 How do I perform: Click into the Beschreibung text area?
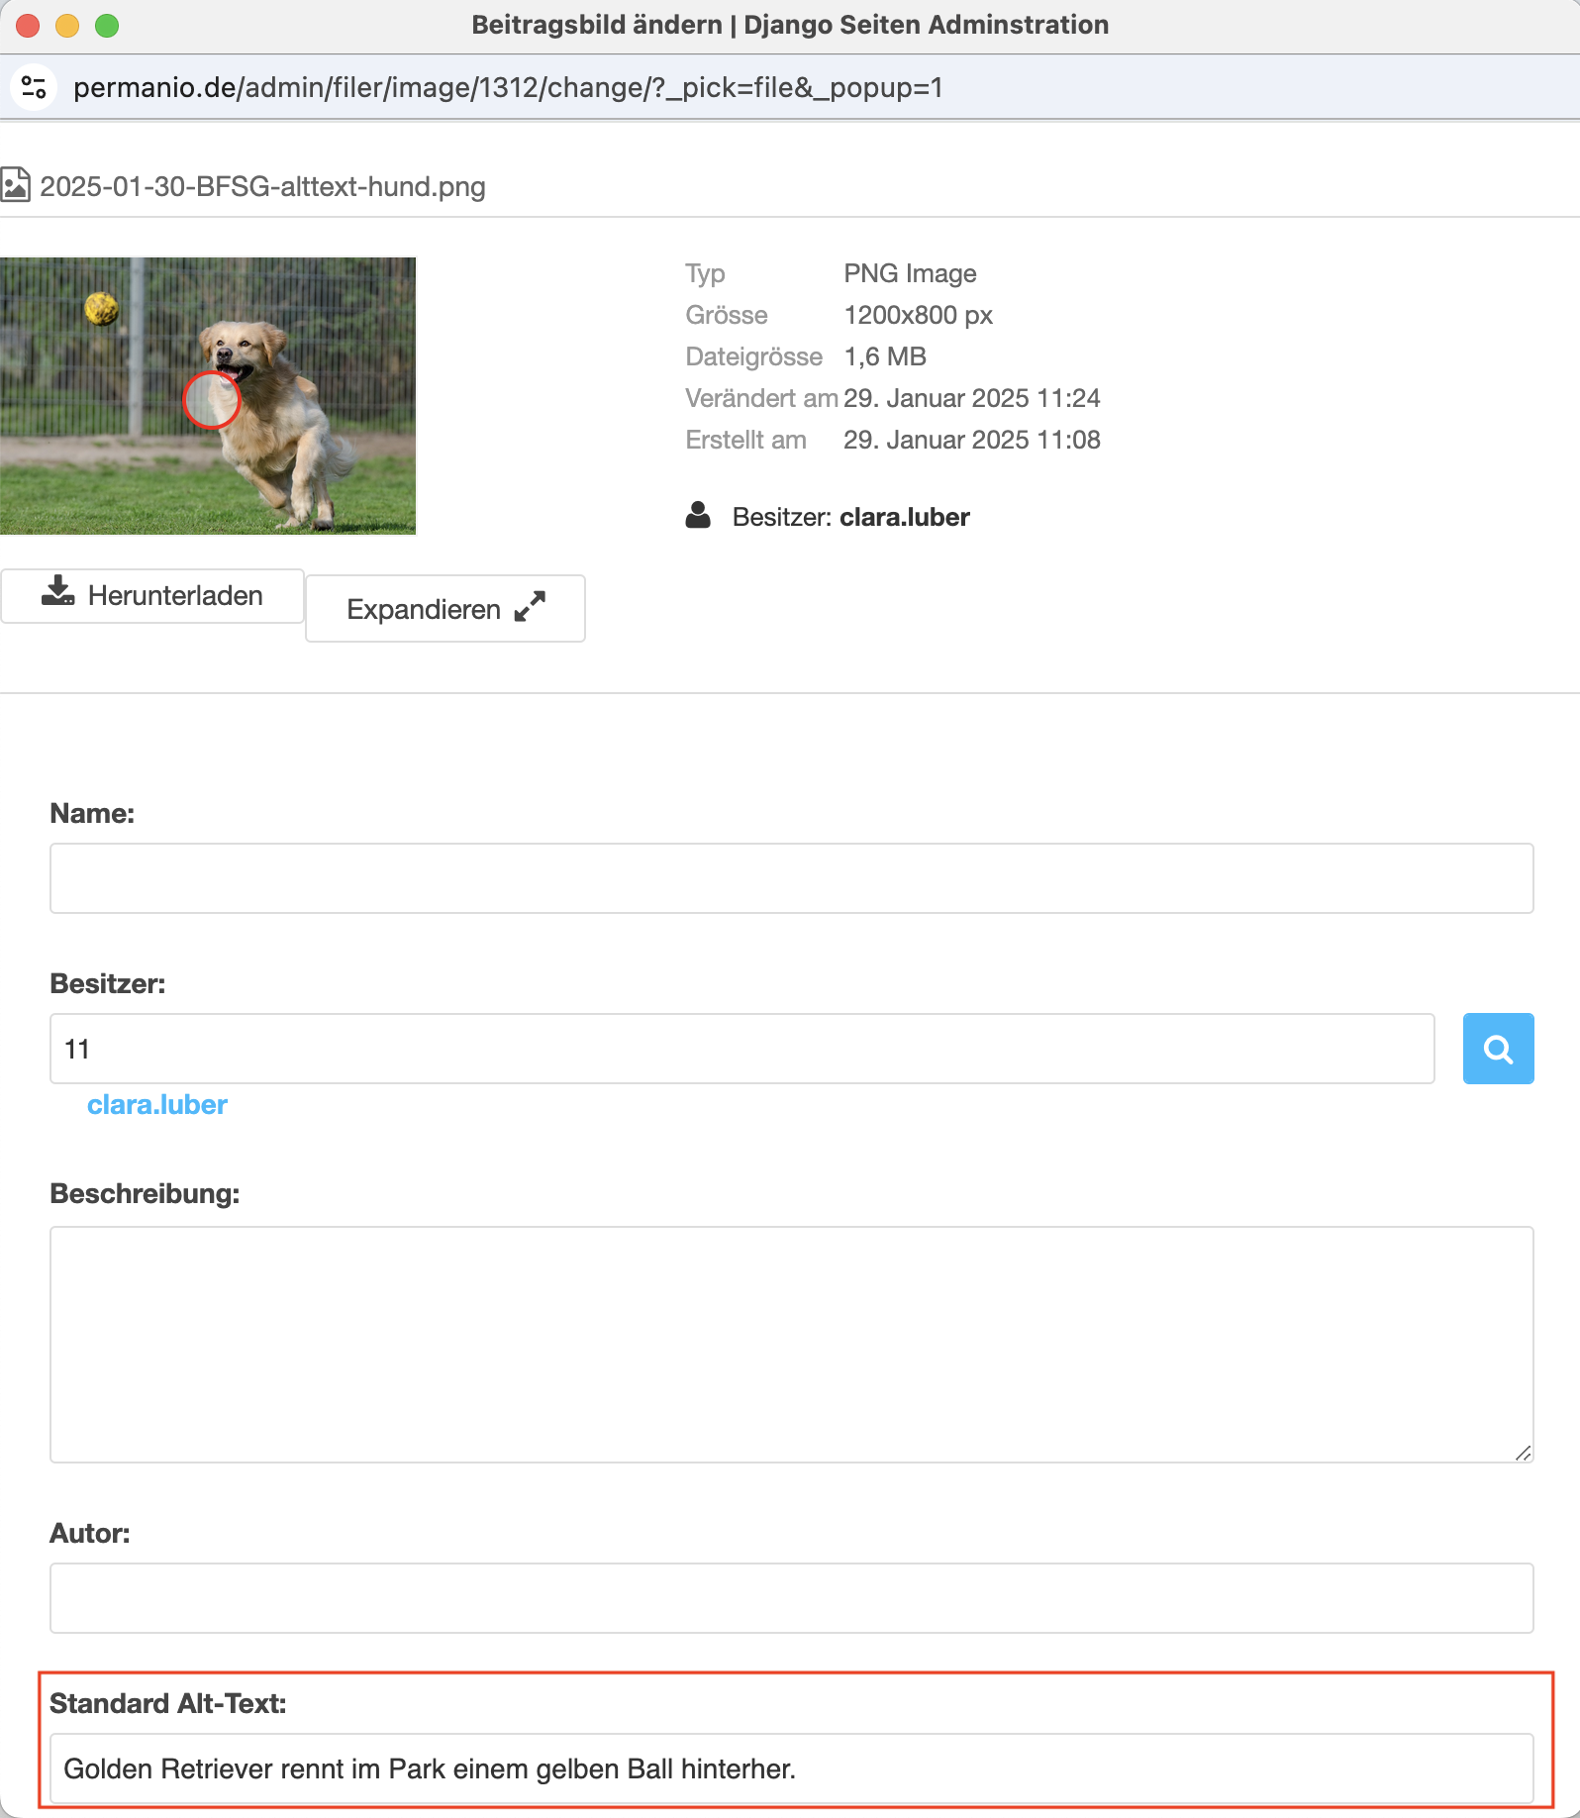[791, 1345]
